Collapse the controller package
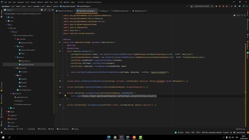This screenshot has height=140, width=249. (x=16, y=39)
